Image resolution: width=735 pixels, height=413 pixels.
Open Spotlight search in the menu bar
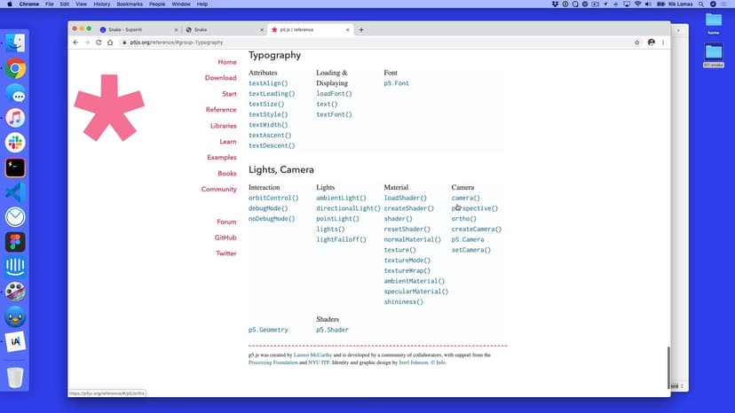700,4
